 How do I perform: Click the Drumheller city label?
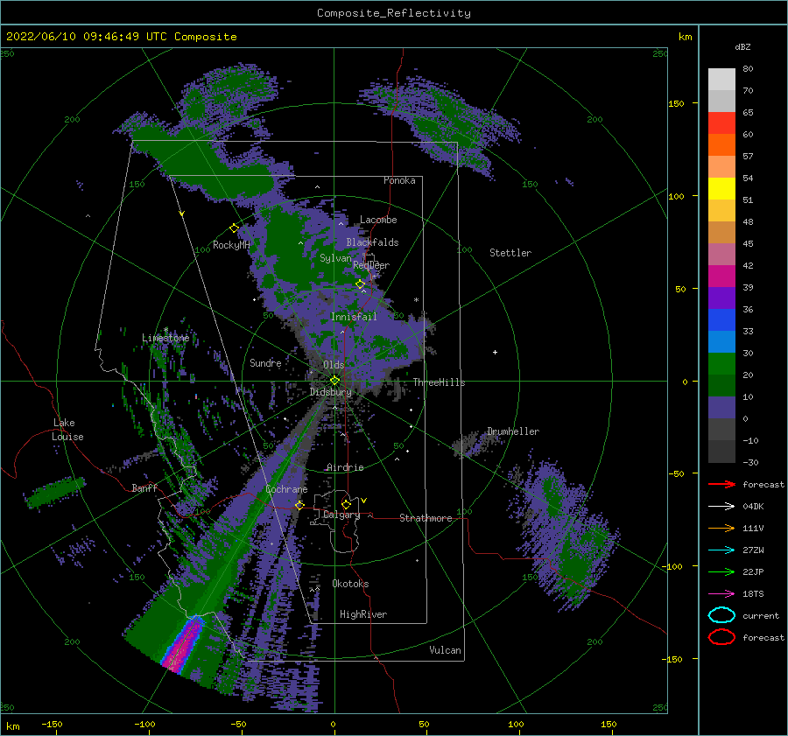(512, 431)
